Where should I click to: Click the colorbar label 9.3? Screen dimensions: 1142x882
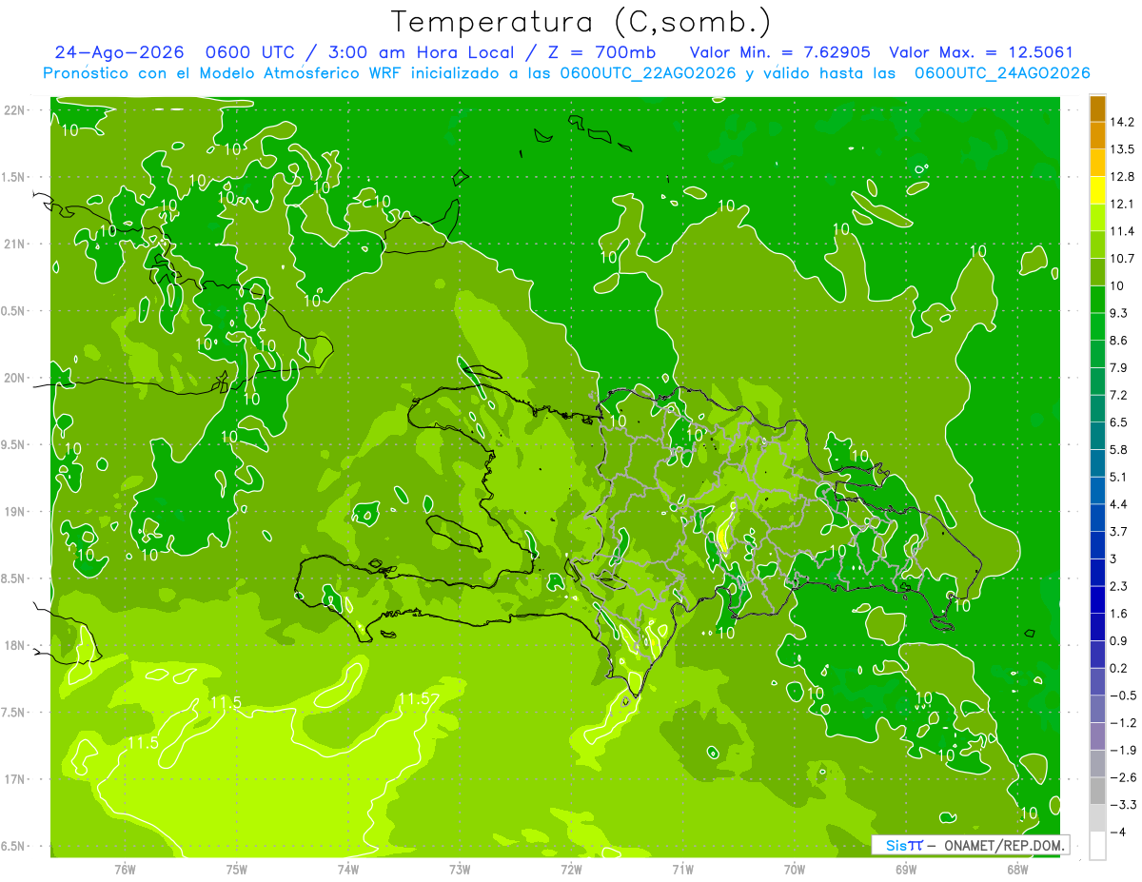pos(1119,313)
